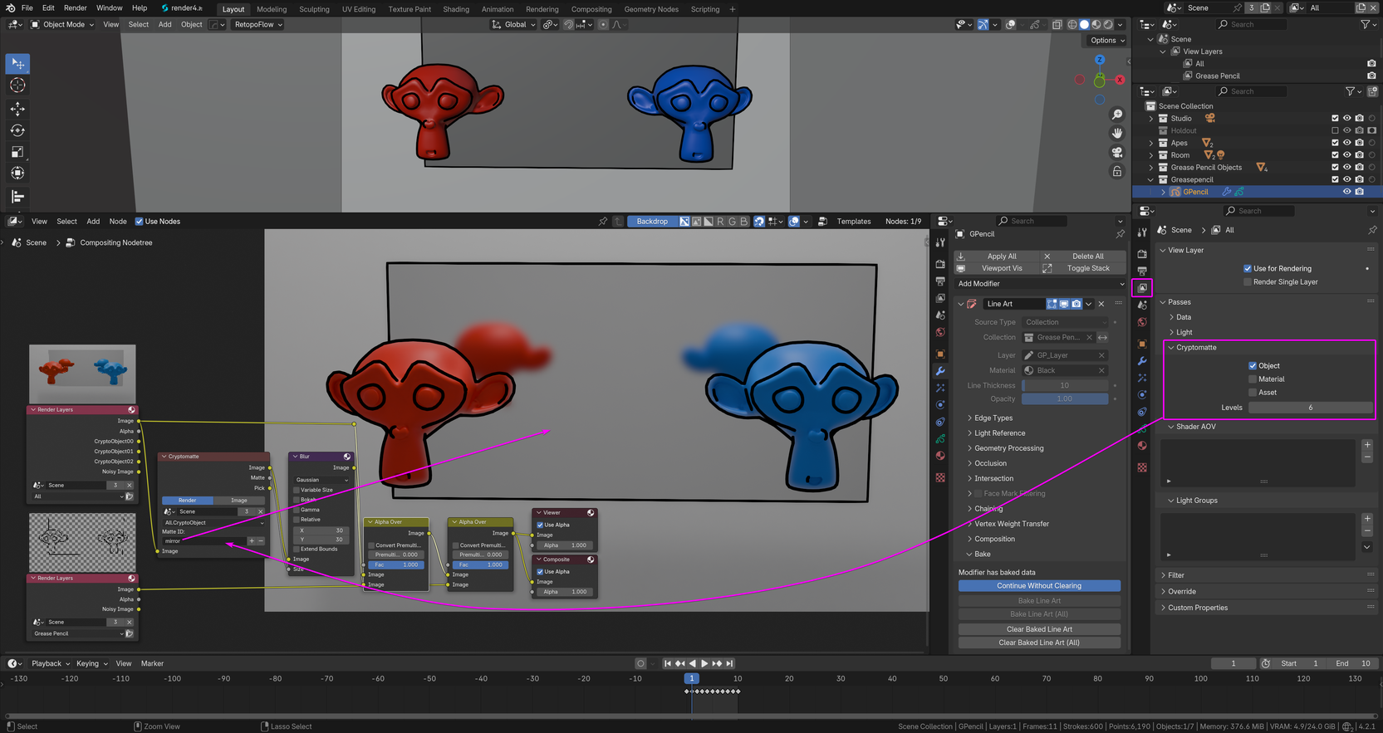1383x733 pixels.
Task: Click the viewport zoom magnifier icon
Action: pos(1117,115)
